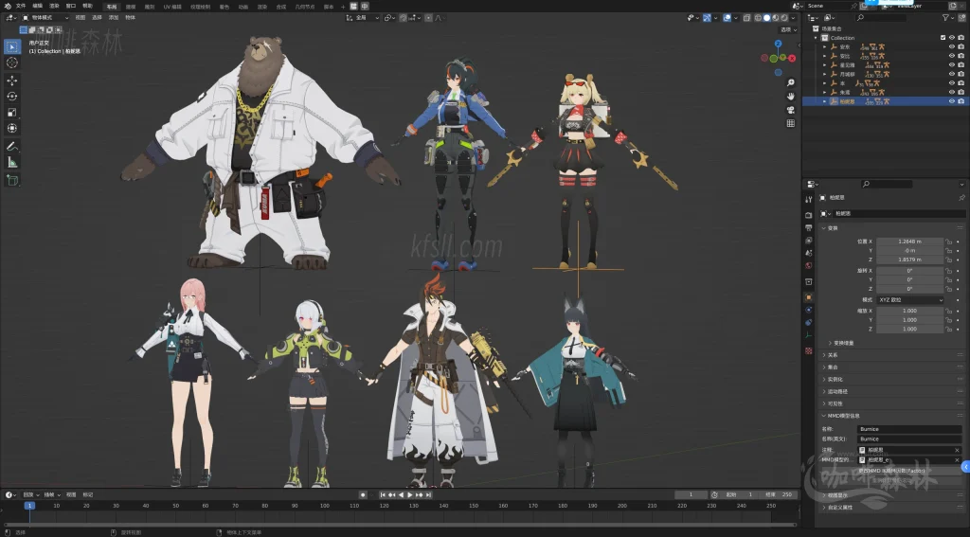
Task: Open the 添加 Add menu in viewport
Action: [114, 18]
